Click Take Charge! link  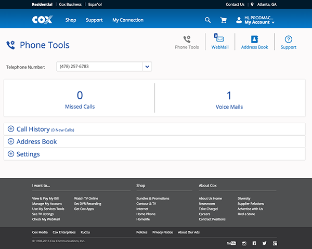208,209
